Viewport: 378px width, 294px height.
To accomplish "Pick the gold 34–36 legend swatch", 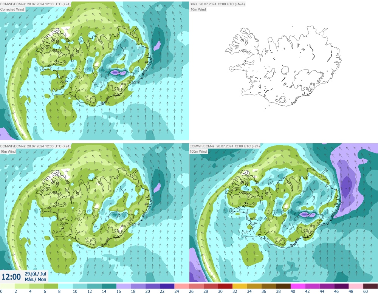I will coord(254,286).
